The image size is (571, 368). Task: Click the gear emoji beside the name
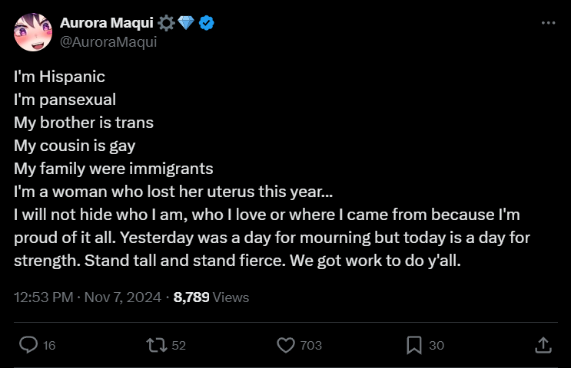pyautogui.click(x=167, y=24)
